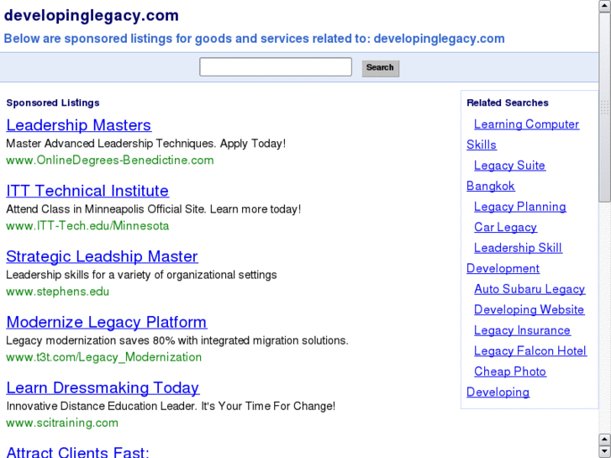Open Legacy Falcon Hotel related search
The width and height of the screenshot is (611, 458).
pos(530,351)
